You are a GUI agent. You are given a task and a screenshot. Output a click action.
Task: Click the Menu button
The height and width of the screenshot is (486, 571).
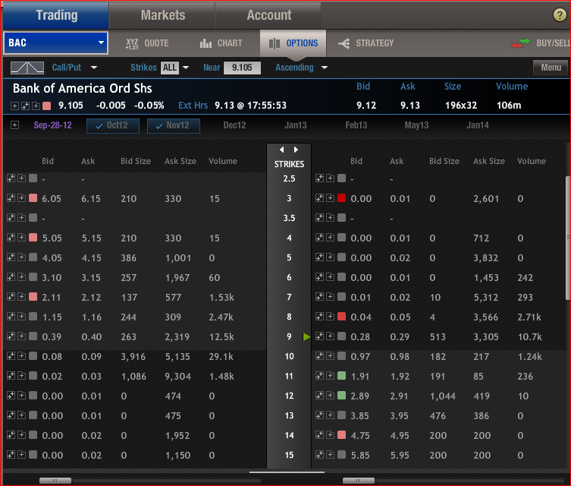point(551,68)
